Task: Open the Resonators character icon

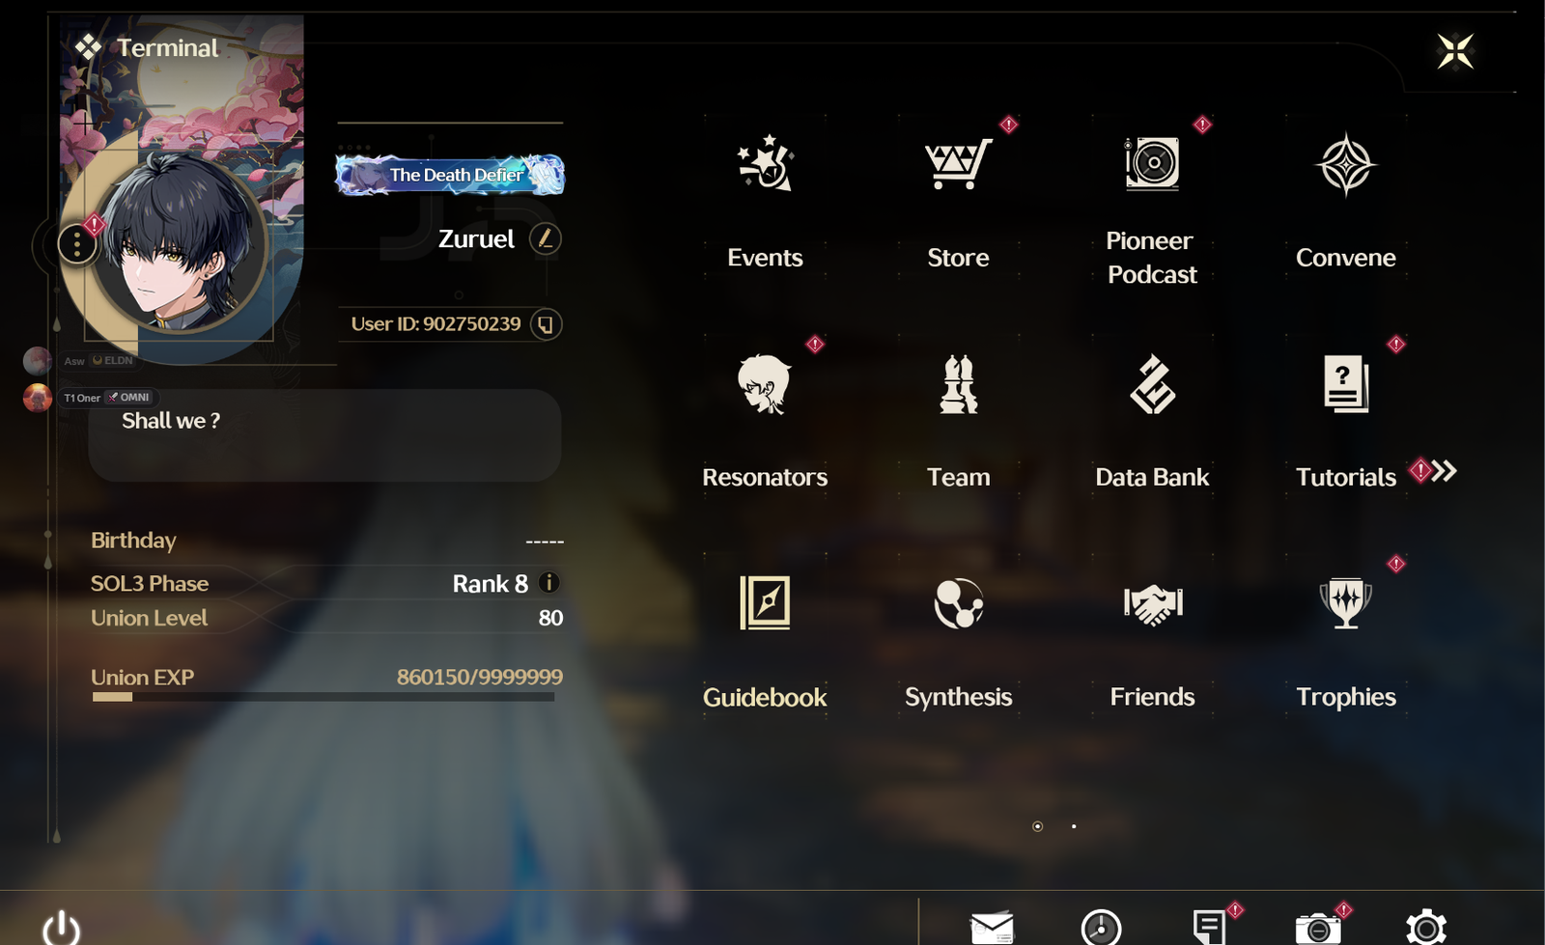Action: [764, 384]
